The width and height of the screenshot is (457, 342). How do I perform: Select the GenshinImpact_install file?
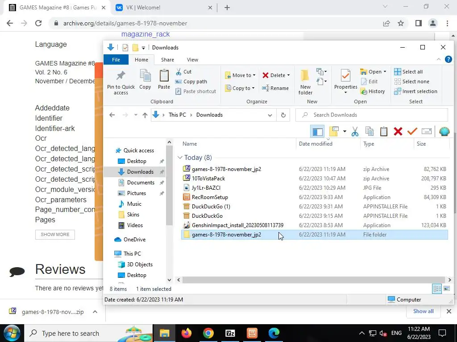point(314,225)
